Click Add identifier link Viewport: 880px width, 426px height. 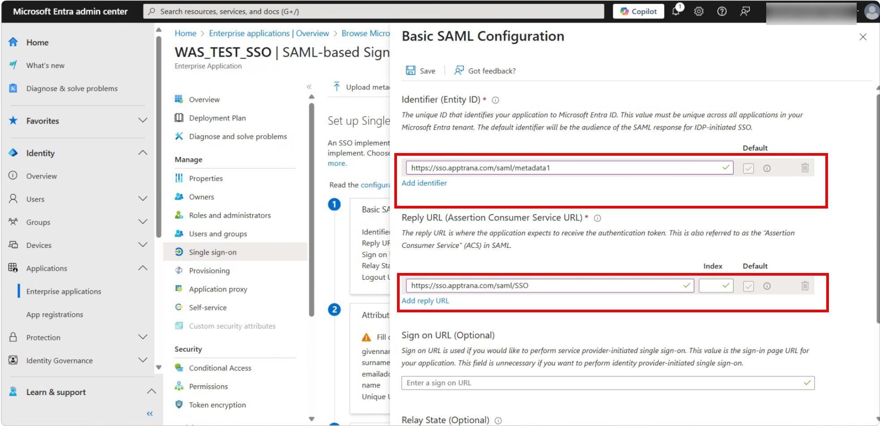point(424,183)
